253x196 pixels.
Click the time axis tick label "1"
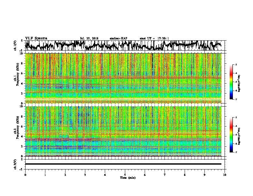pos(45,175)
